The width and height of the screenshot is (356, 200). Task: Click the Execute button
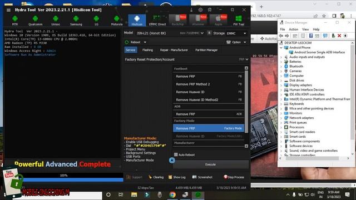(x=210, y=164)
